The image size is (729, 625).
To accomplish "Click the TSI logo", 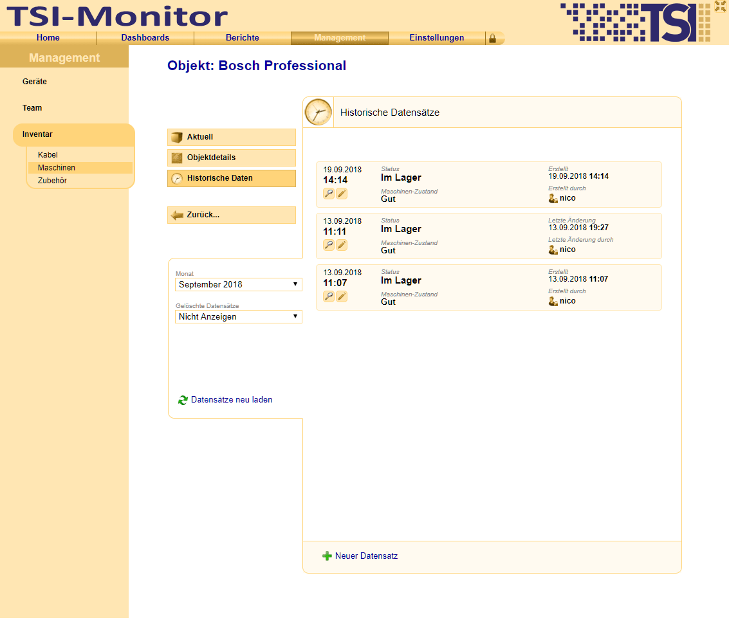I will (635, 23).
